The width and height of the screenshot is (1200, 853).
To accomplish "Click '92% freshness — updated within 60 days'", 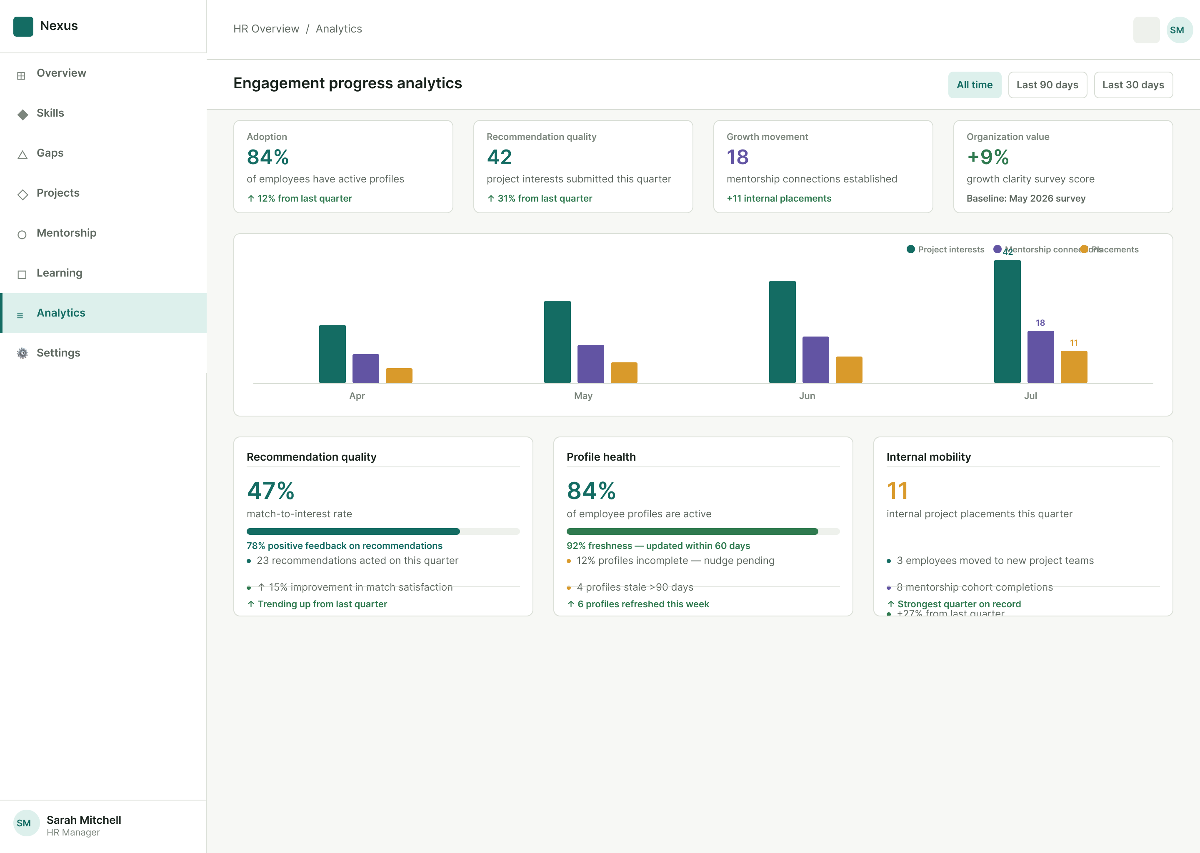I will click(658, 546).
